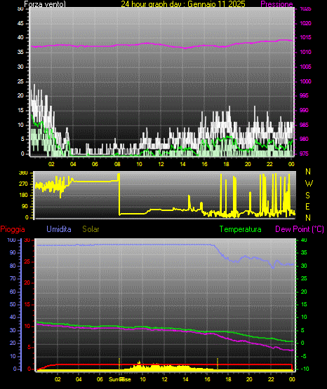Click the E direction label on compass axis
The image size is (327, 389).
[x=307, y=206]
